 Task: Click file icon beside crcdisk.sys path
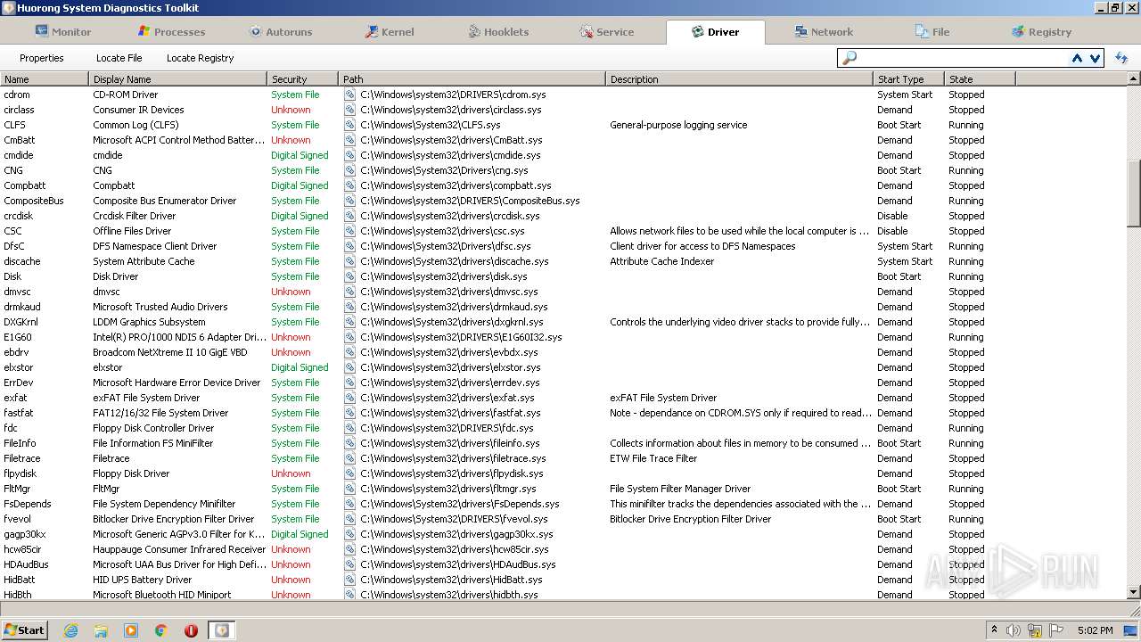pos(350,216)
